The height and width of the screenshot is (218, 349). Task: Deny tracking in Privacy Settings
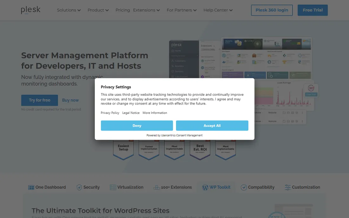(x=137, y=125)
